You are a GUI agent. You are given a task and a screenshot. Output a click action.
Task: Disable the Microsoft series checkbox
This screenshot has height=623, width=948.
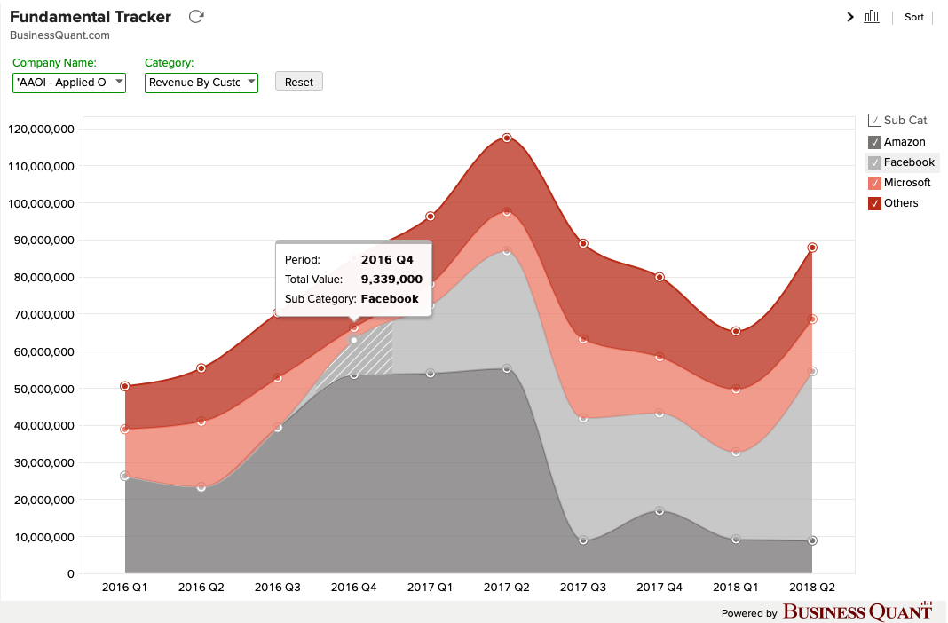click(874, 183)
